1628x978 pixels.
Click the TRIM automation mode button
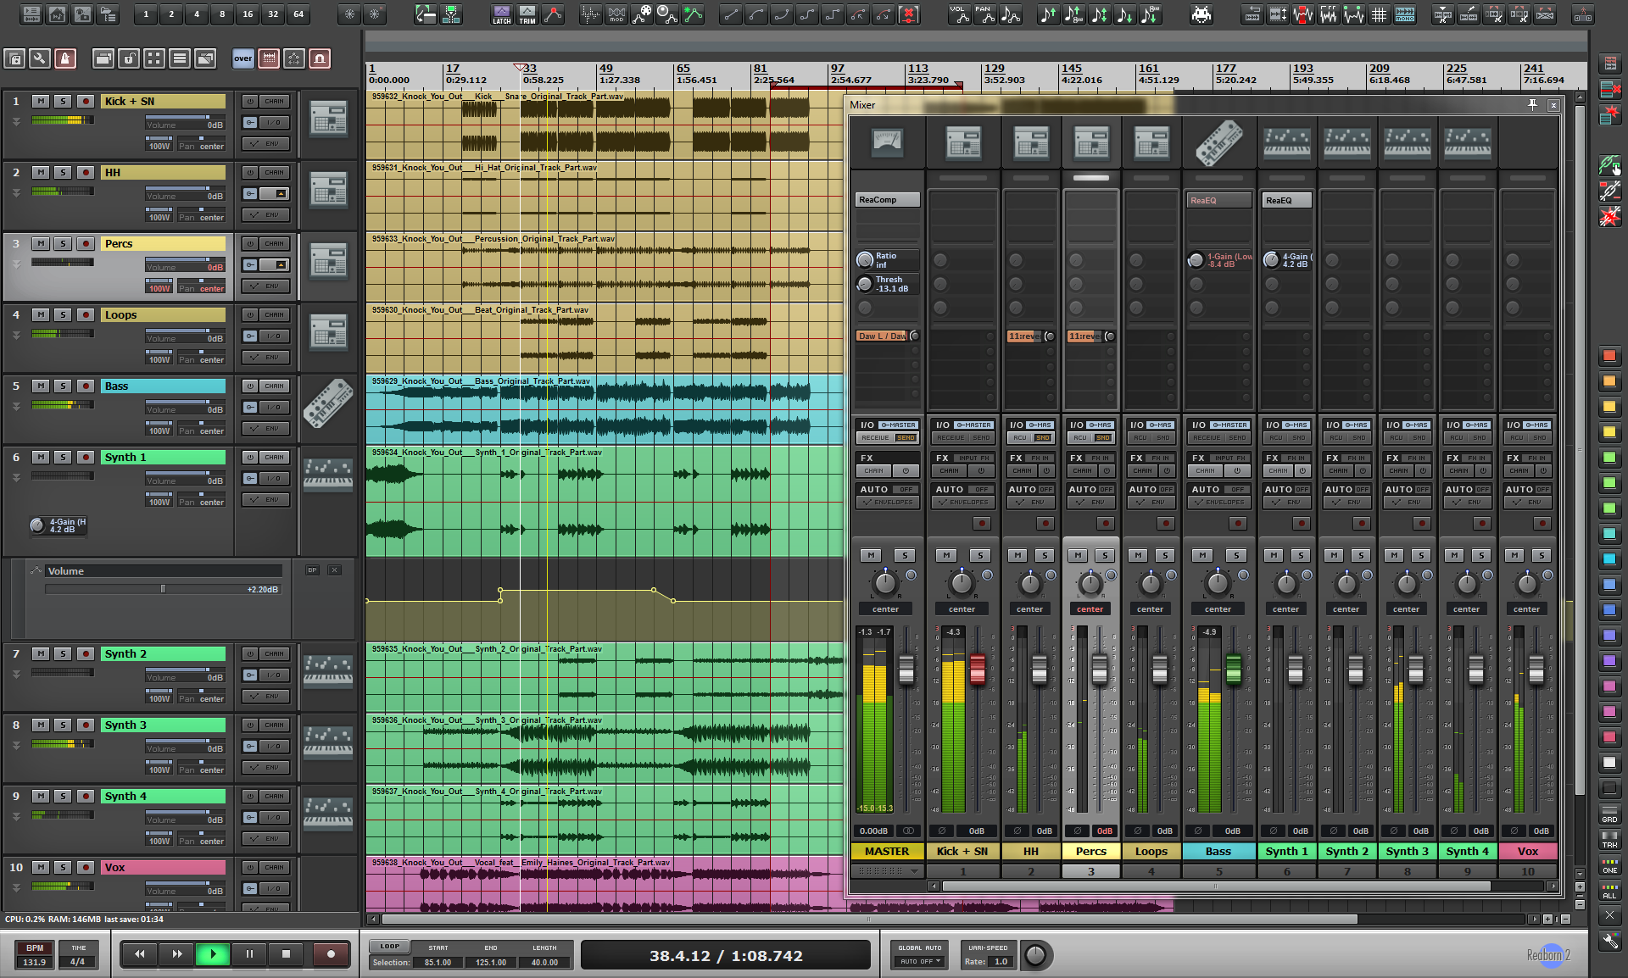pyautogui.click(x=527, y=14)
